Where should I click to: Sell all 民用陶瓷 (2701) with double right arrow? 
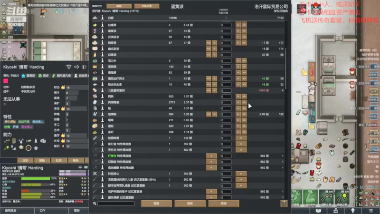[244, 102]
